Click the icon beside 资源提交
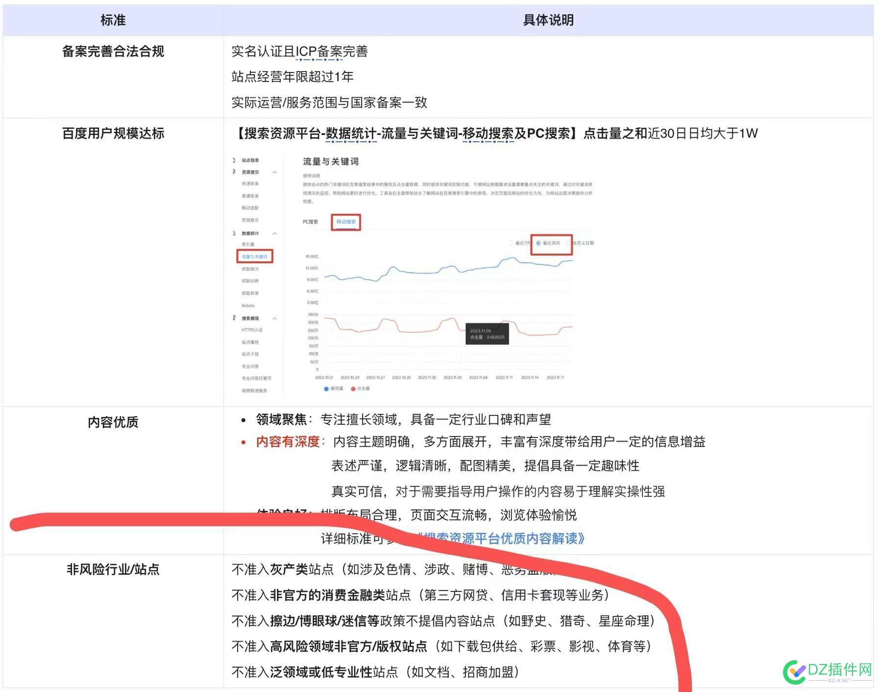The width and height of the screenshot is (881, 692). pos(234,172)
